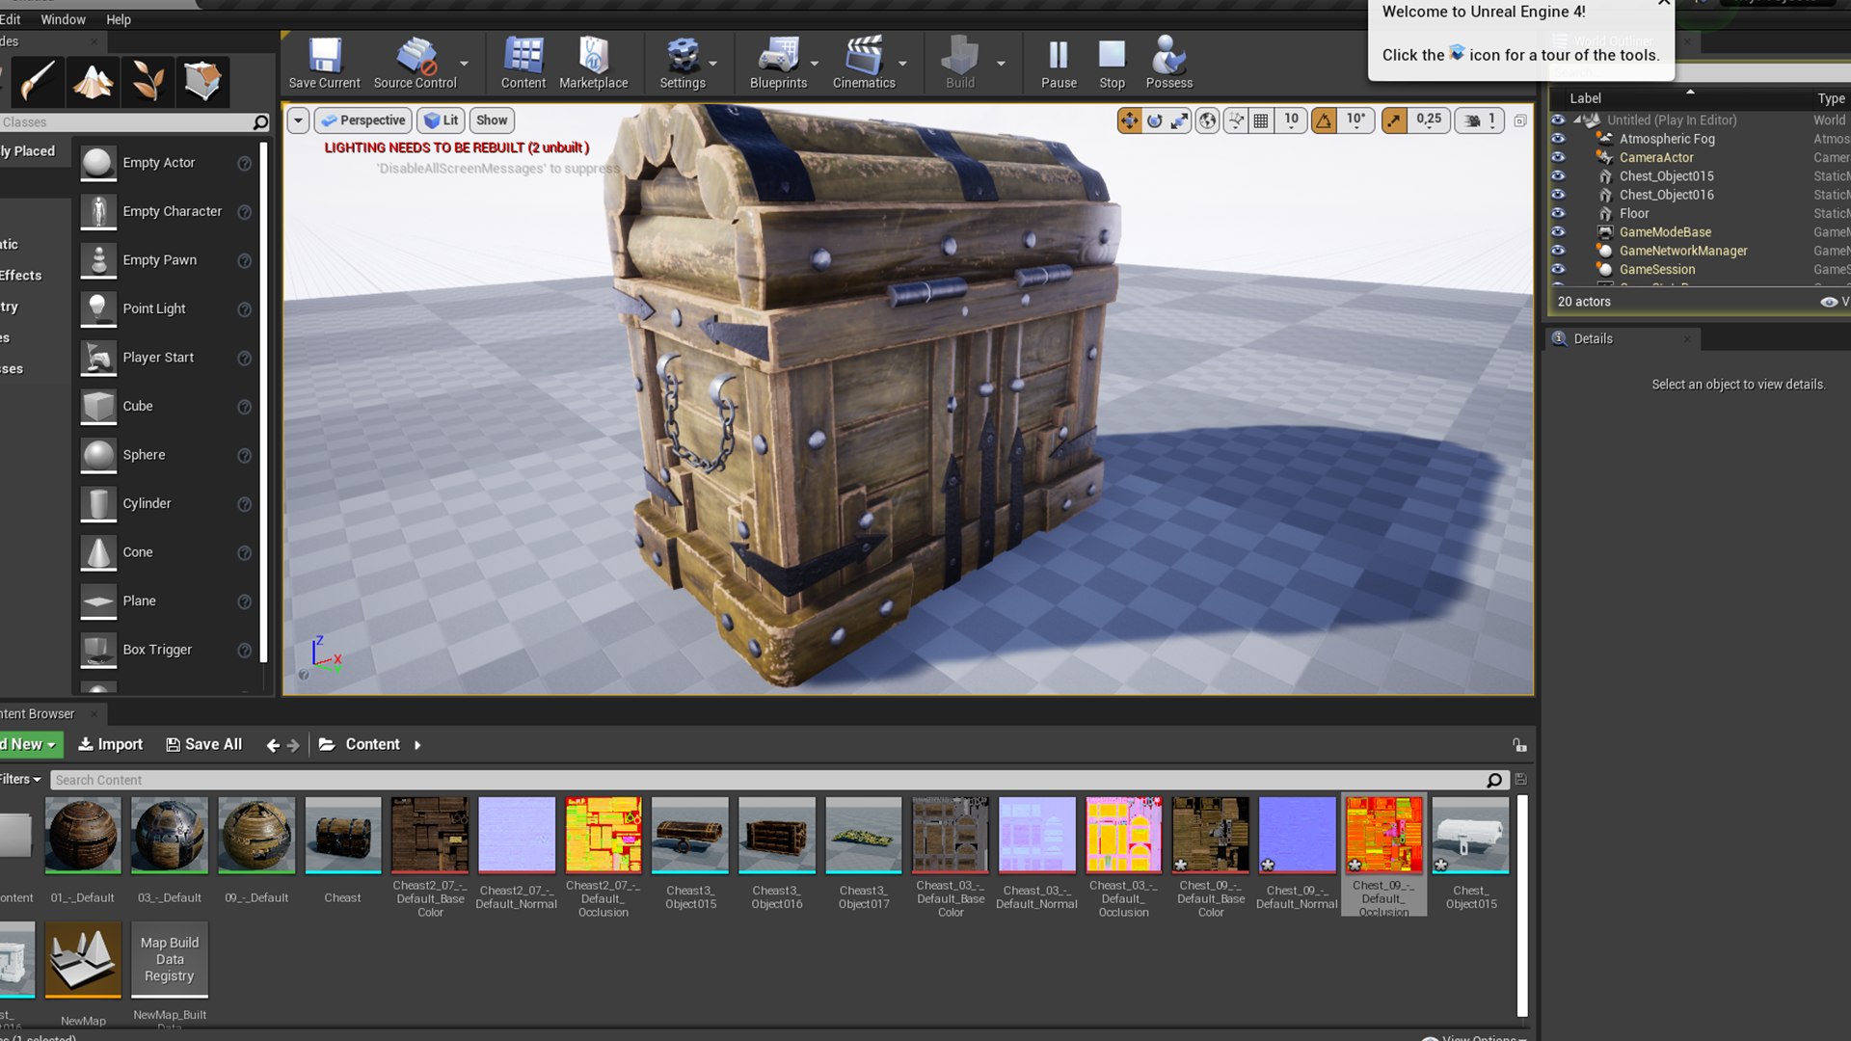The image size is (1851, 1041).
Task: Click the Import button in Content Browser
Action: point(111,744)
